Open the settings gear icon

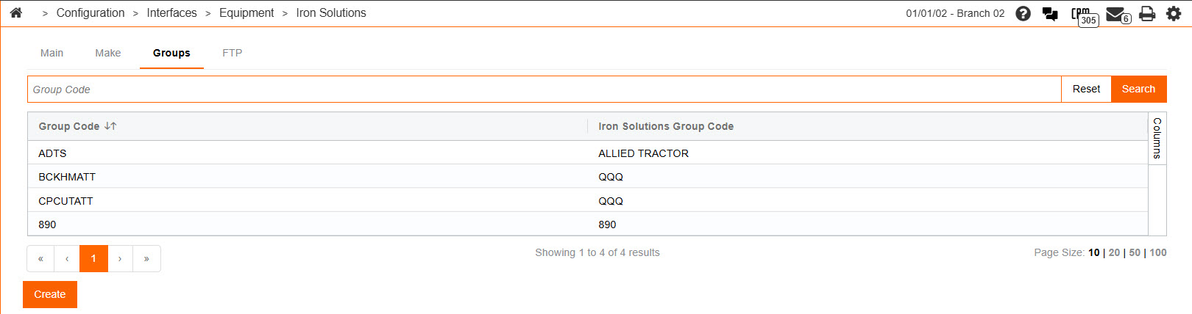[x=1174, y=13]
